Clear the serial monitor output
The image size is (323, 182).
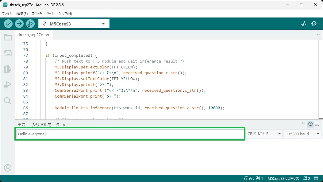point(317,124)
